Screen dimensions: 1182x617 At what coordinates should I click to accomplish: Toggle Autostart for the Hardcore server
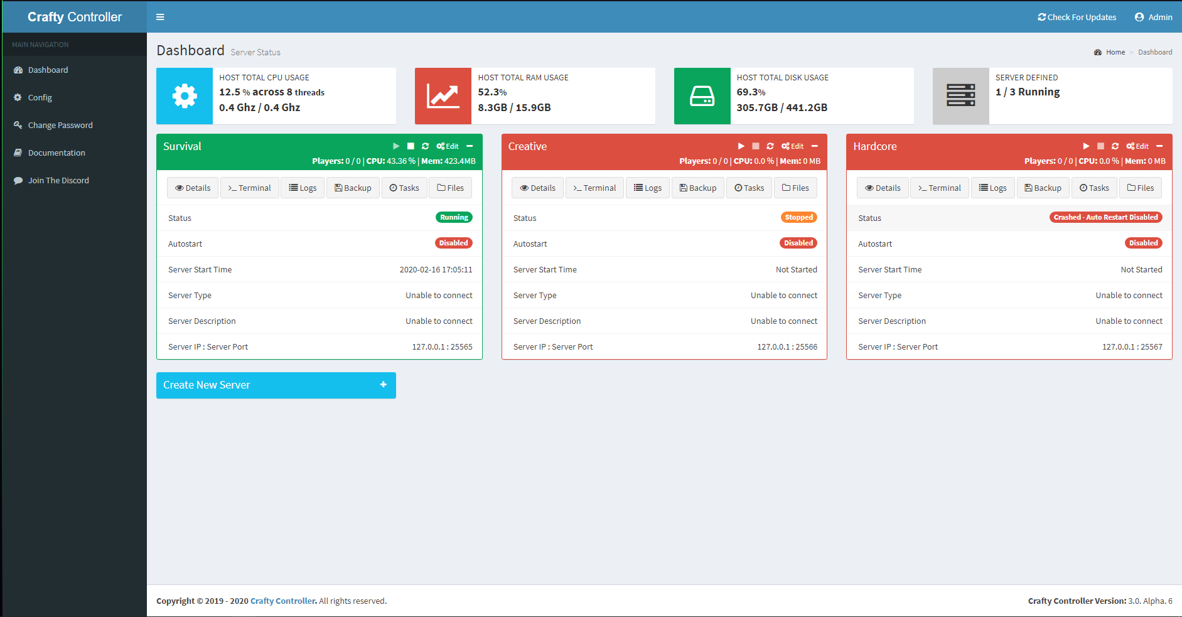click(1143, 243)
